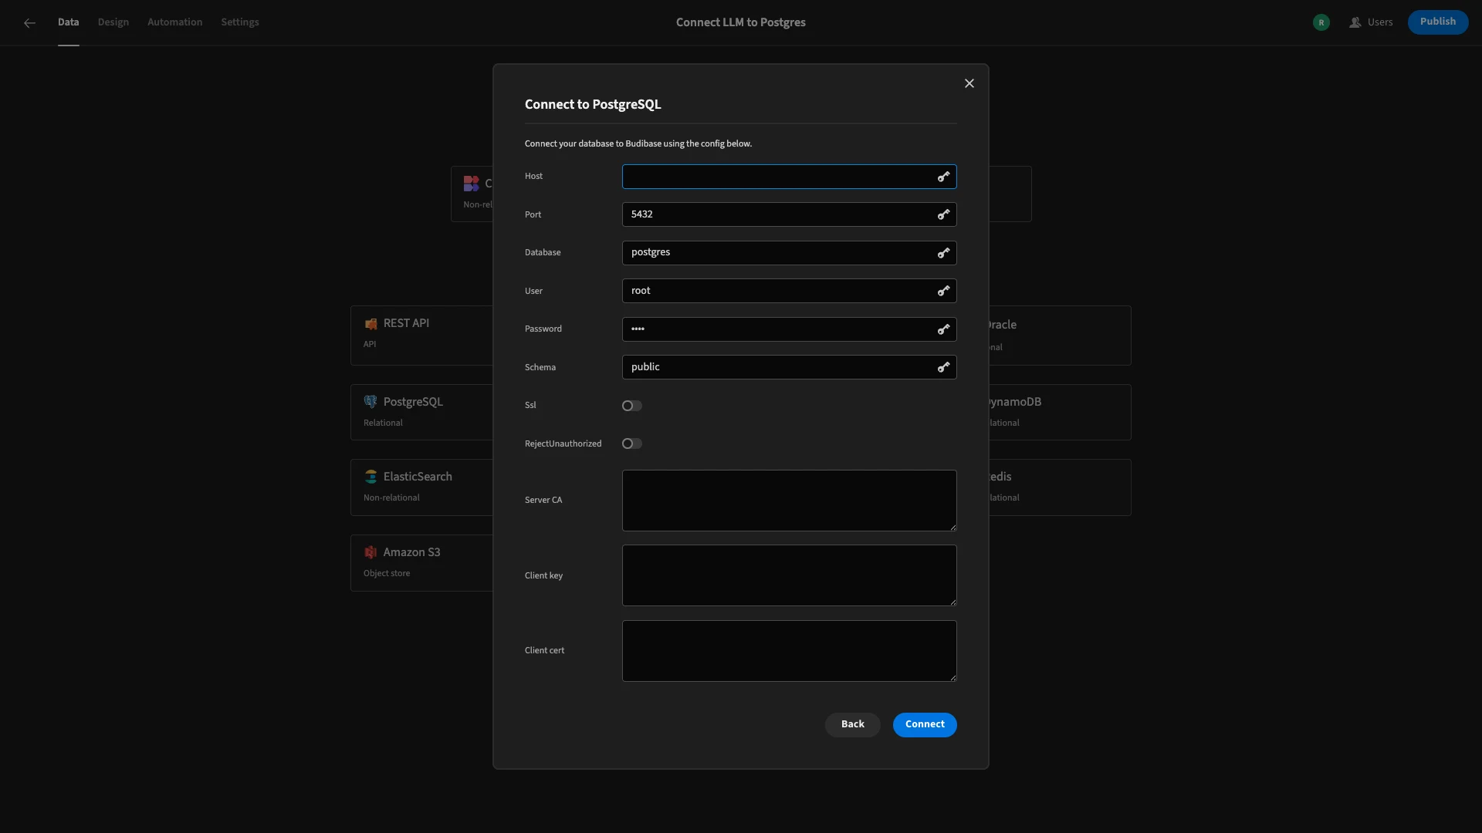Publish the app
Viewport: 1482px width, 833px height.
click(x=1438, y=22)
